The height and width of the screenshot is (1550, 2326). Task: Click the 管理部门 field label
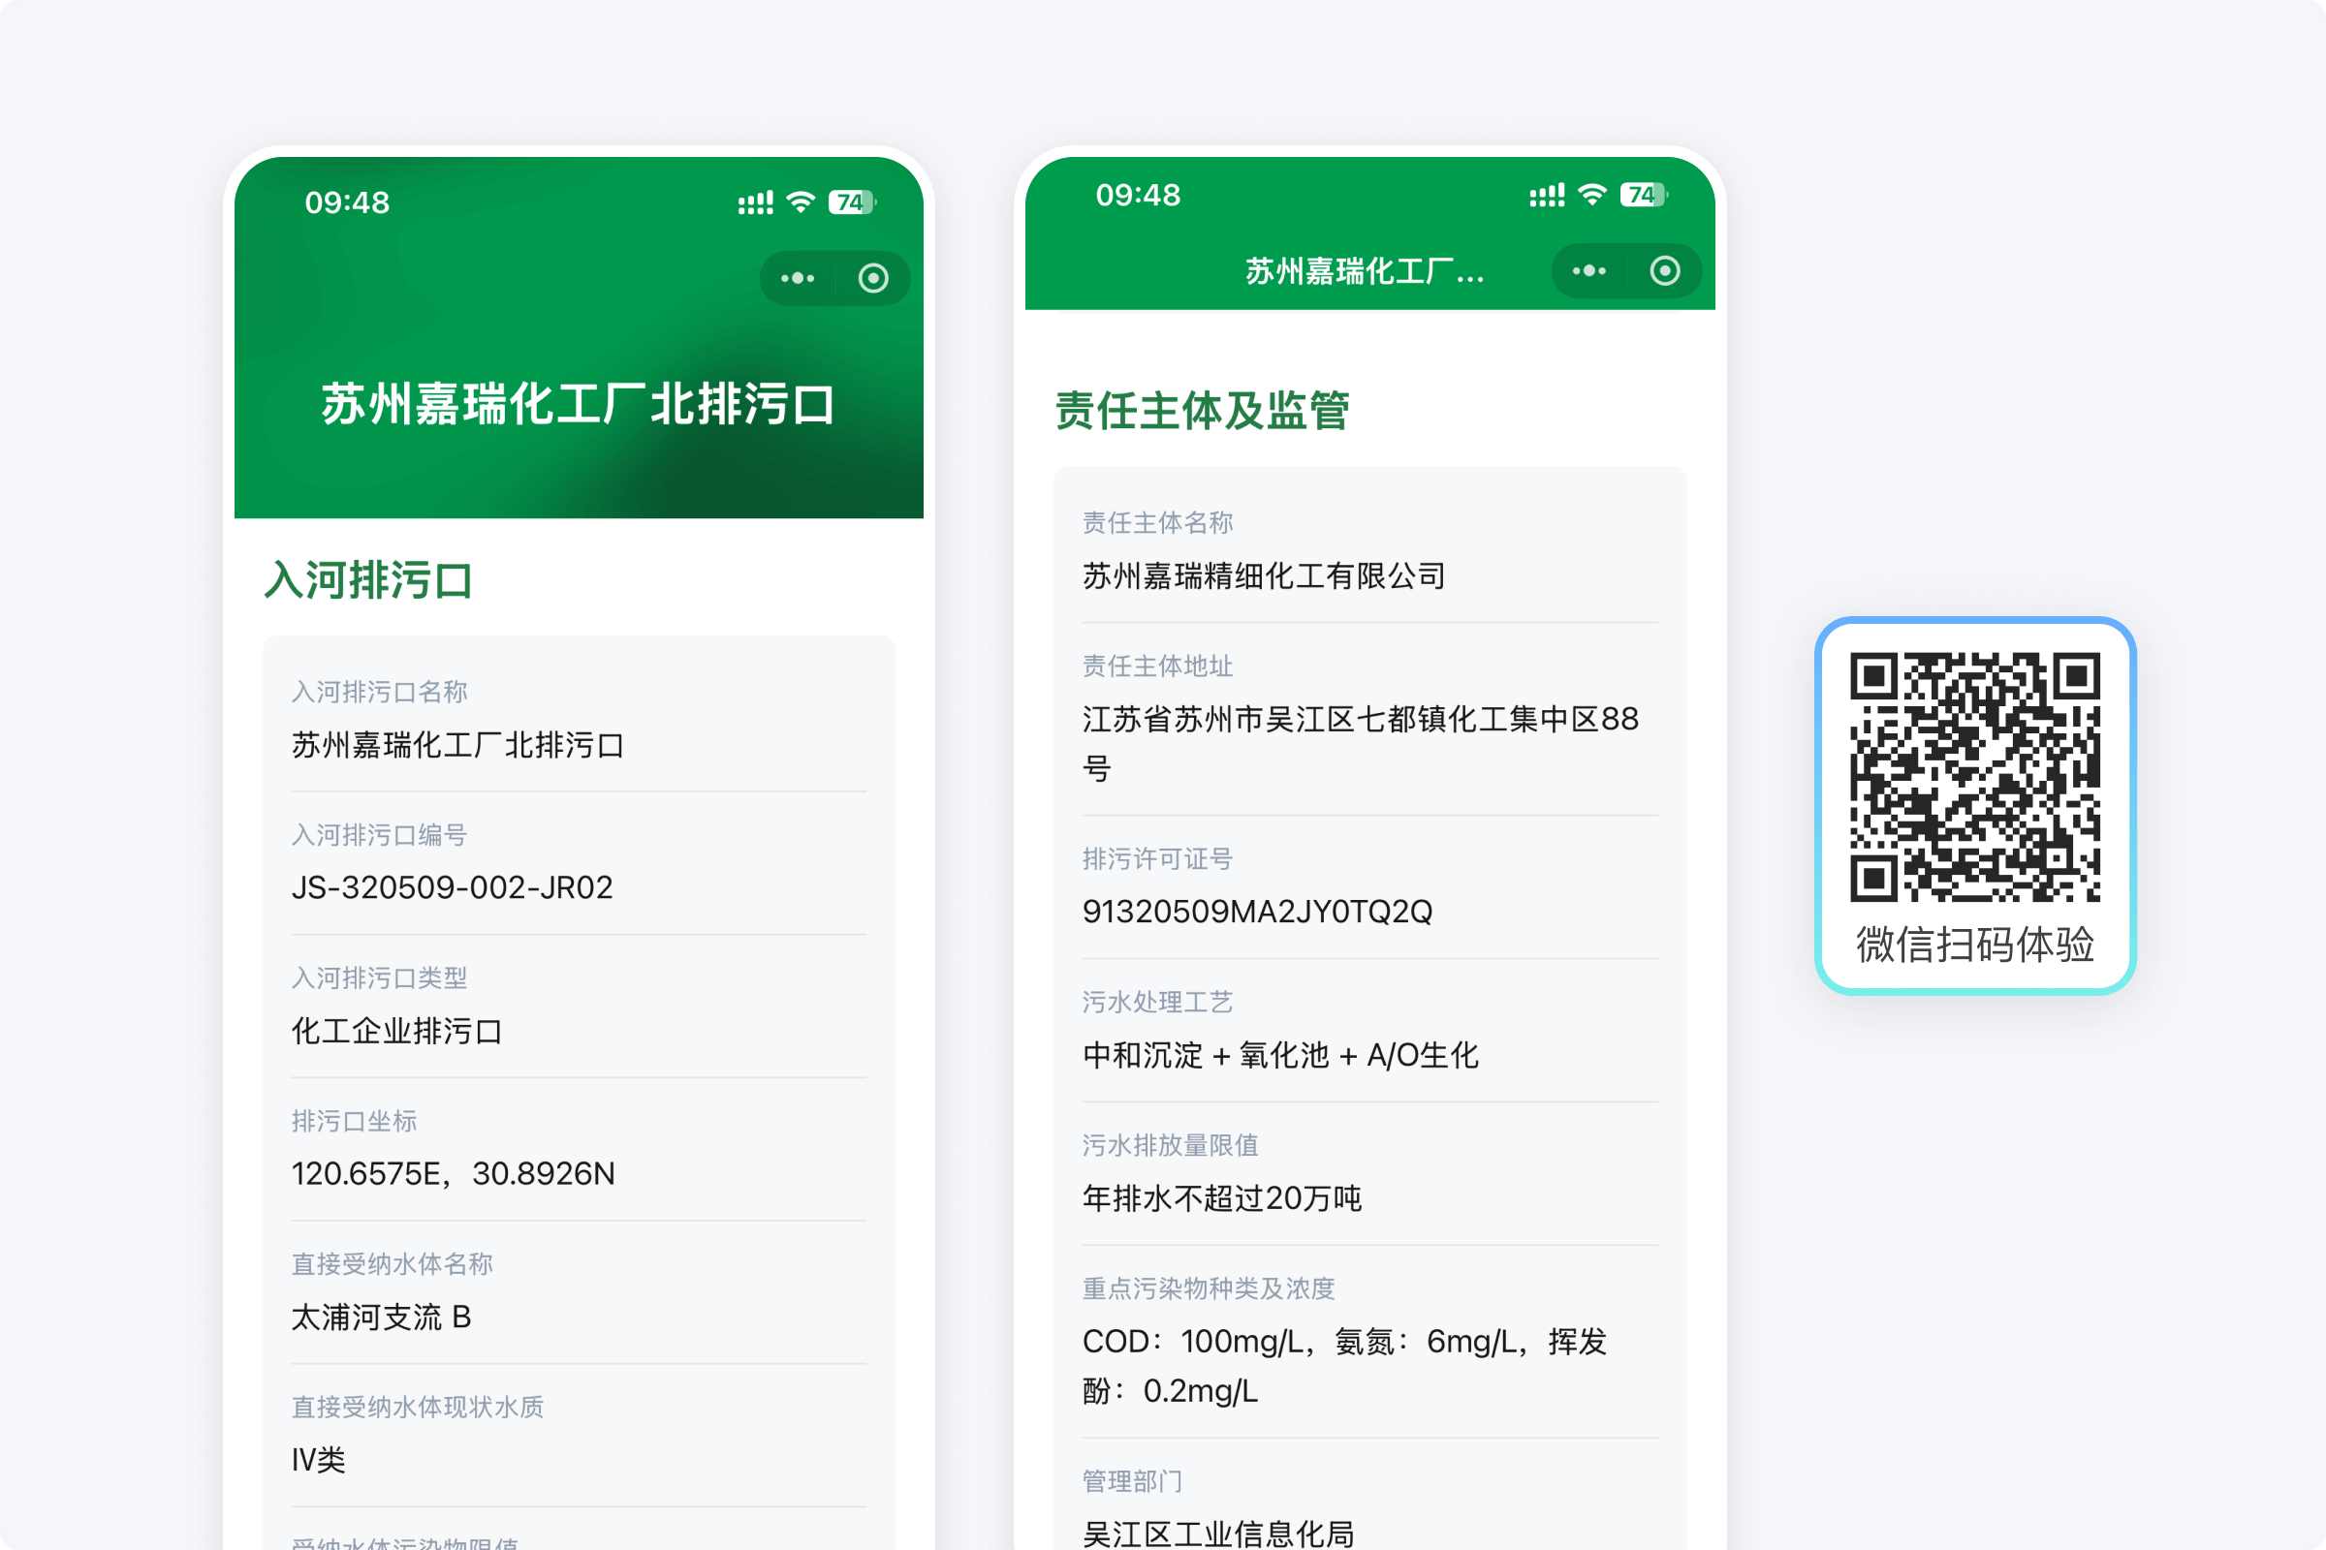point(1132,1482)
